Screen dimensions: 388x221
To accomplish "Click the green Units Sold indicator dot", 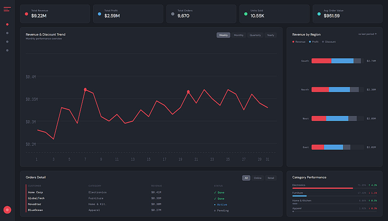I will 246,14.
